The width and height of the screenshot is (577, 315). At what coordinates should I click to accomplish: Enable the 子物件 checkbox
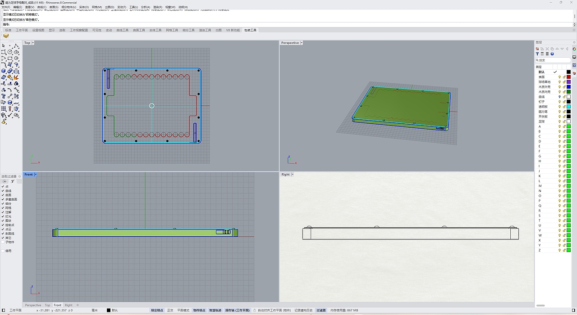[3, 242]
